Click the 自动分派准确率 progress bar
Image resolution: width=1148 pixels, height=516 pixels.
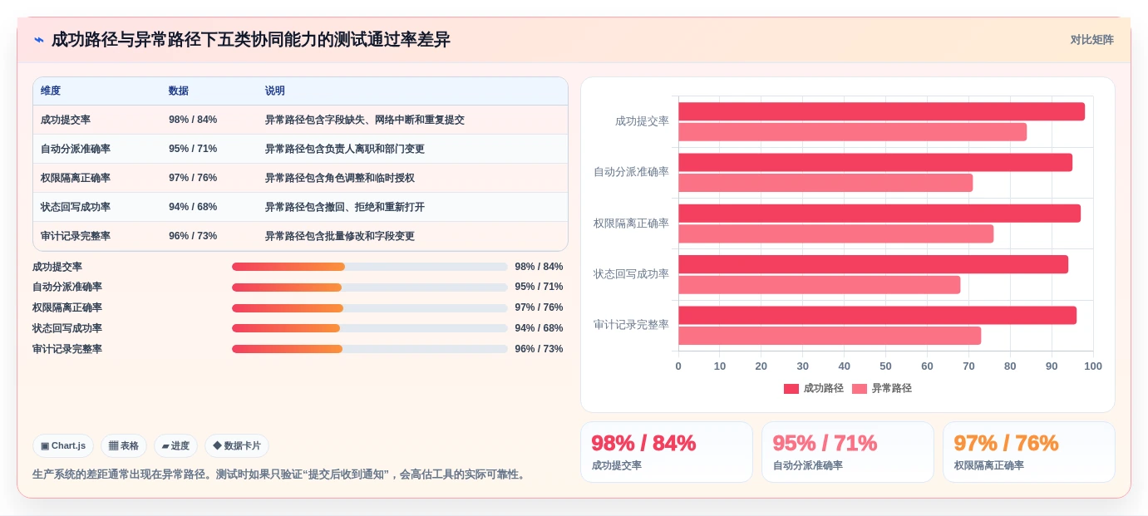[370, 287]
